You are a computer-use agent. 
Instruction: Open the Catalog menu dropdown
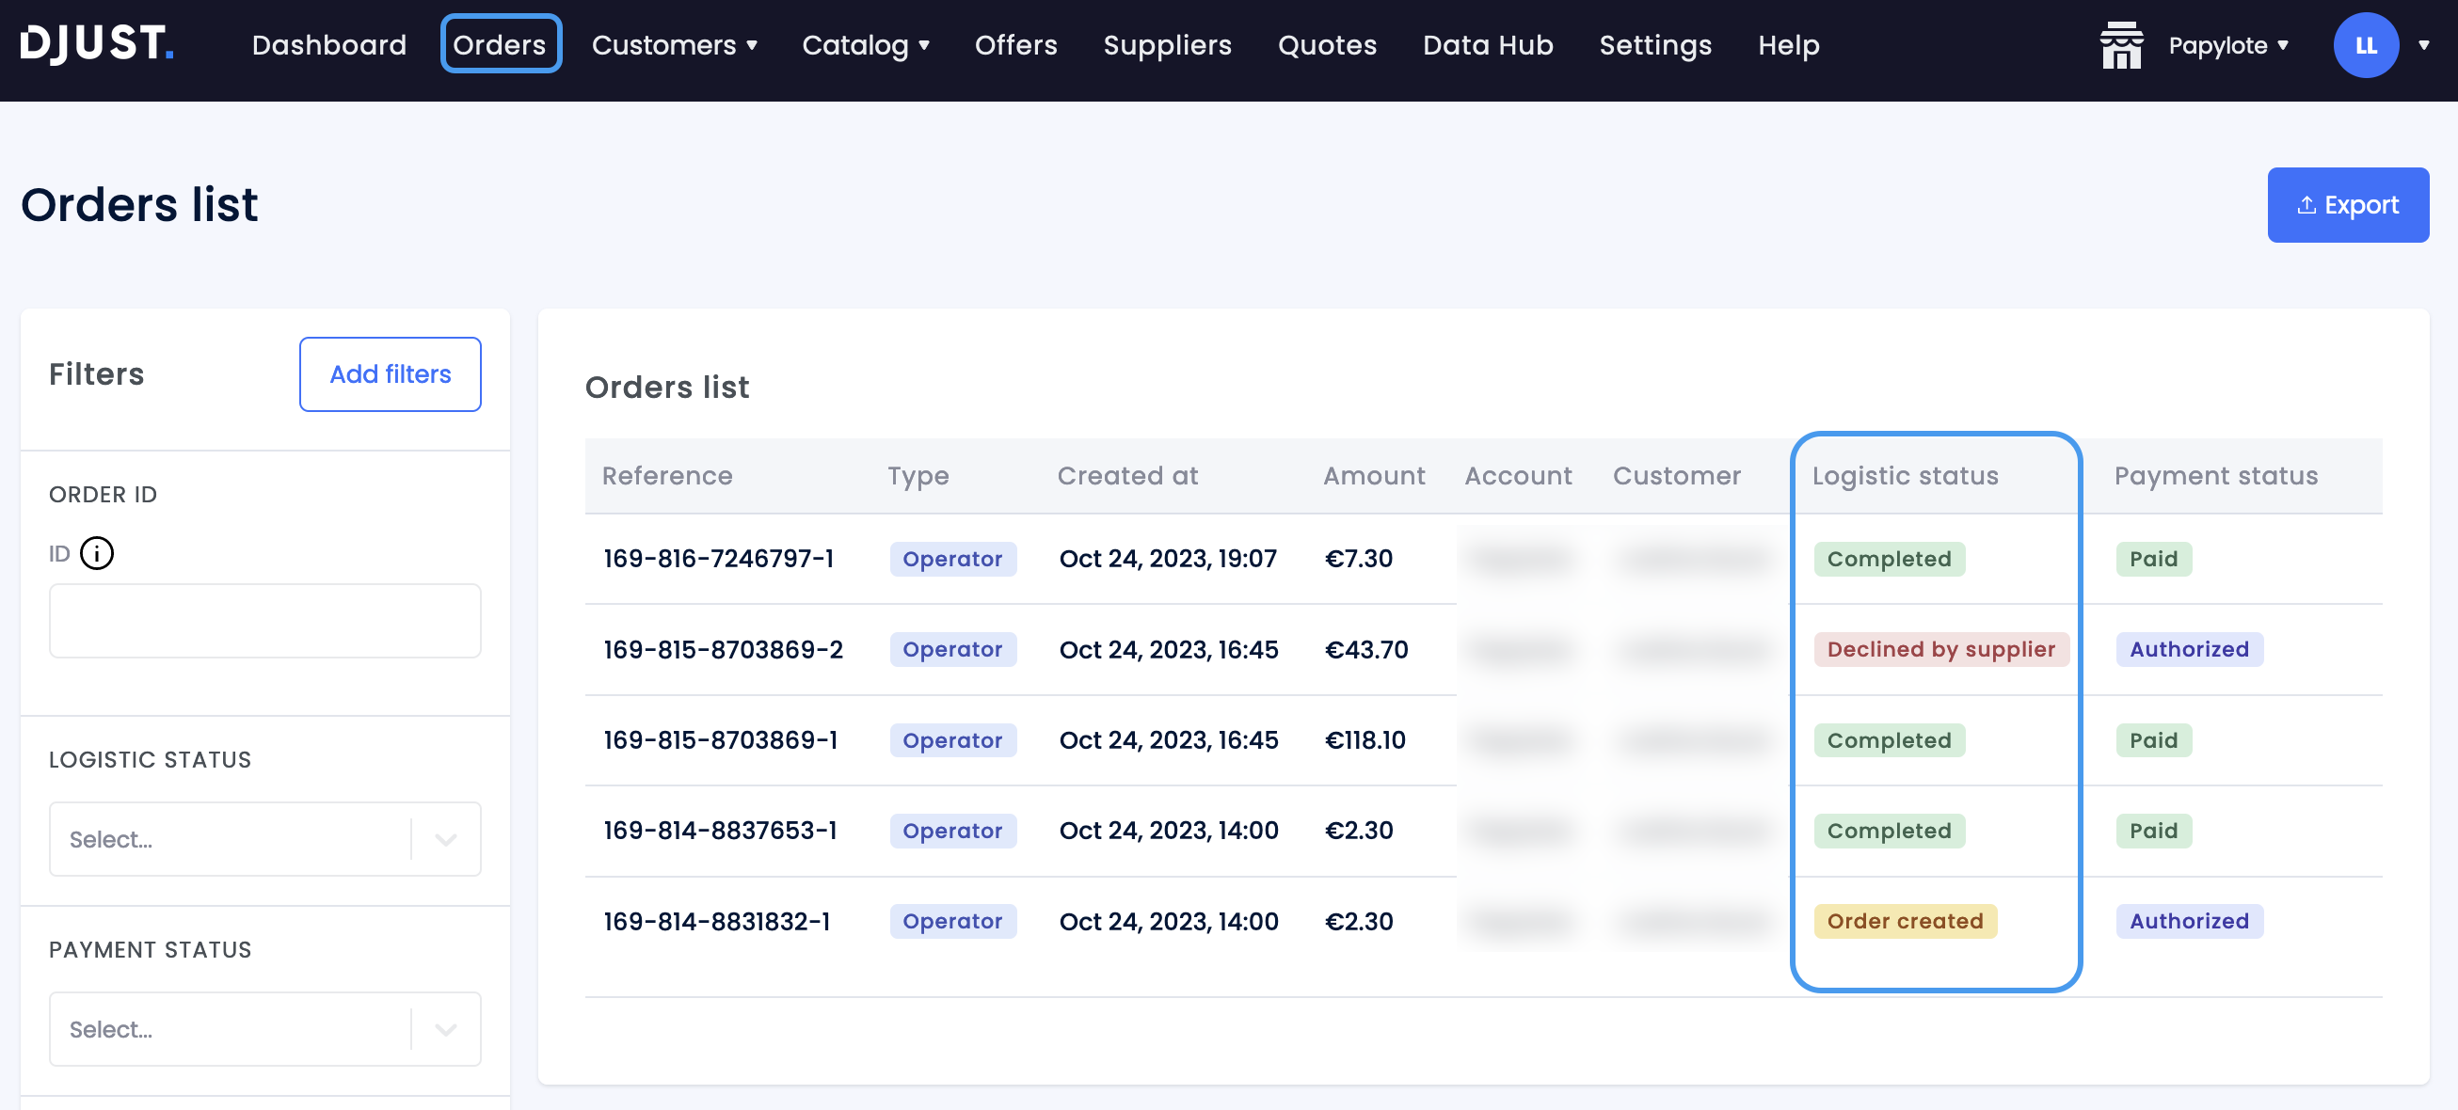pyautogui.click(x=865, y=45)
